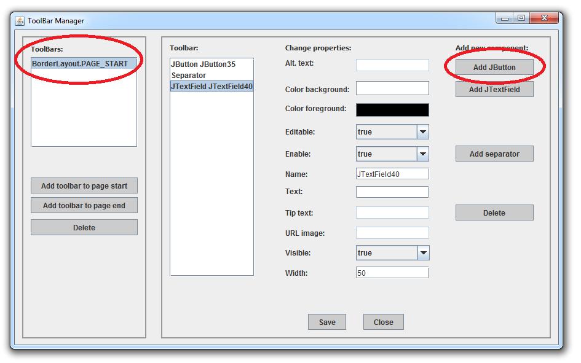Image resolution: width=581 pixels, height=363 pixels.
Task: Click the Add JTextField button
Action: [x=494, y=89]
